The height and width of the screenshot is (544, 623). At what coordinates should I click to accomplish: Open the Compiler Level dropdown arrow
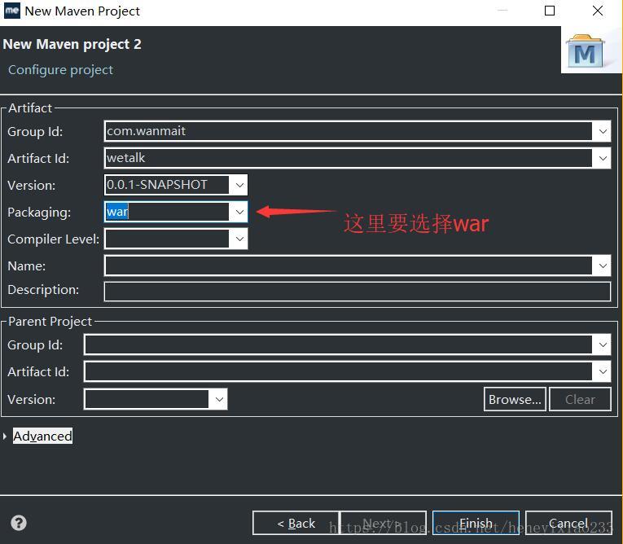(239, 239)
